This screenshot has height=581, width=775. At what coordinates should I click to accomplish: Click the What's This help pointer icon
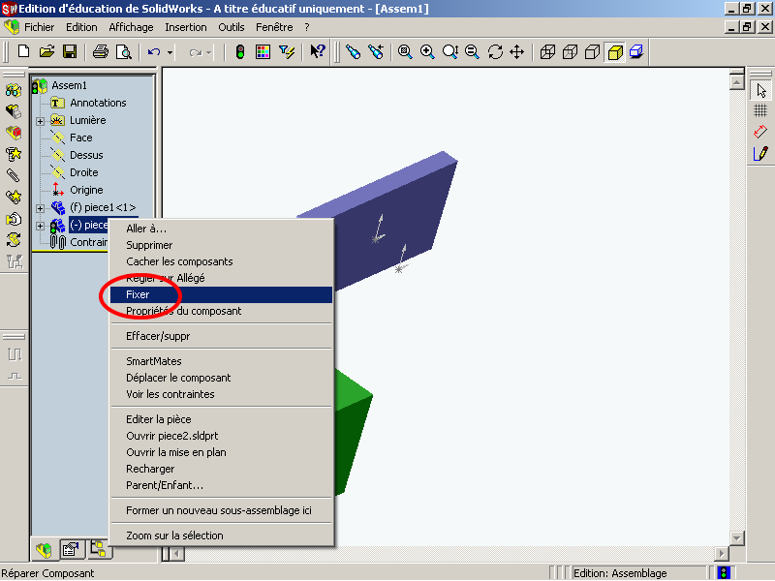click(x=317, y=51)
